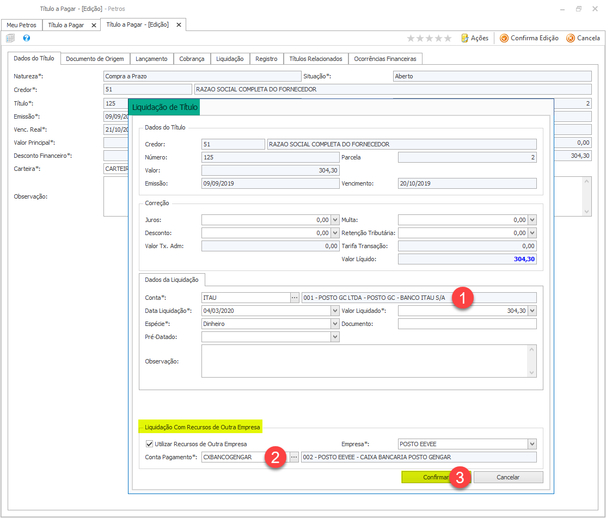This screenshot has height=518, width=606.
Task: Open the Data Liquidação date dropdown
Action: click(x=335, y=311)
